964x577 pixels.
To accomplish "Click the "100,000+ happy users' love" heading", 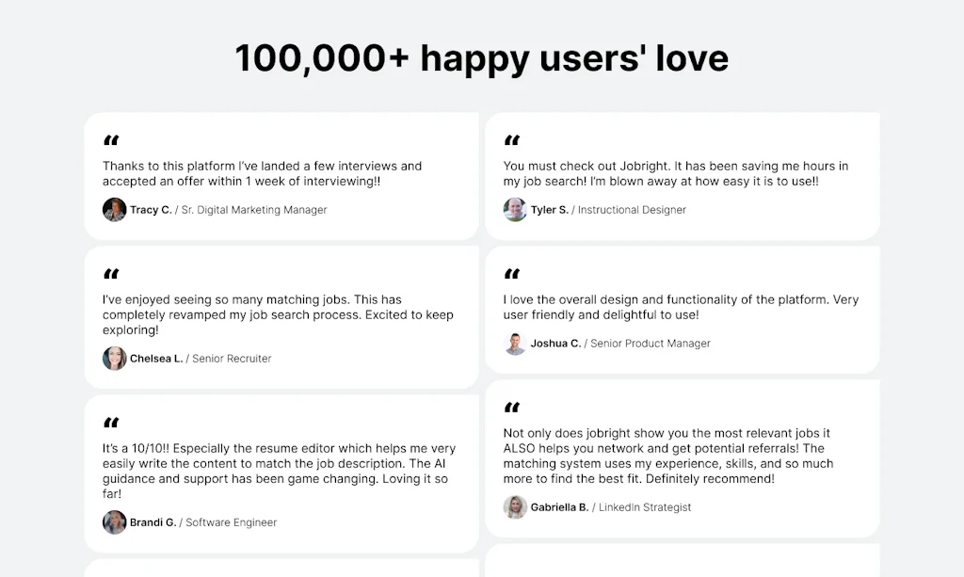I will click(x=481, y=58).
